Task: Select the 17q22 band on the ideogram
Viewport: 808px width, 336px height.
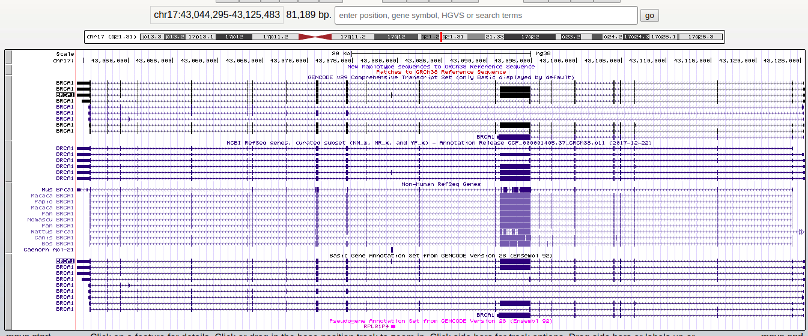Action: point(530,37)
